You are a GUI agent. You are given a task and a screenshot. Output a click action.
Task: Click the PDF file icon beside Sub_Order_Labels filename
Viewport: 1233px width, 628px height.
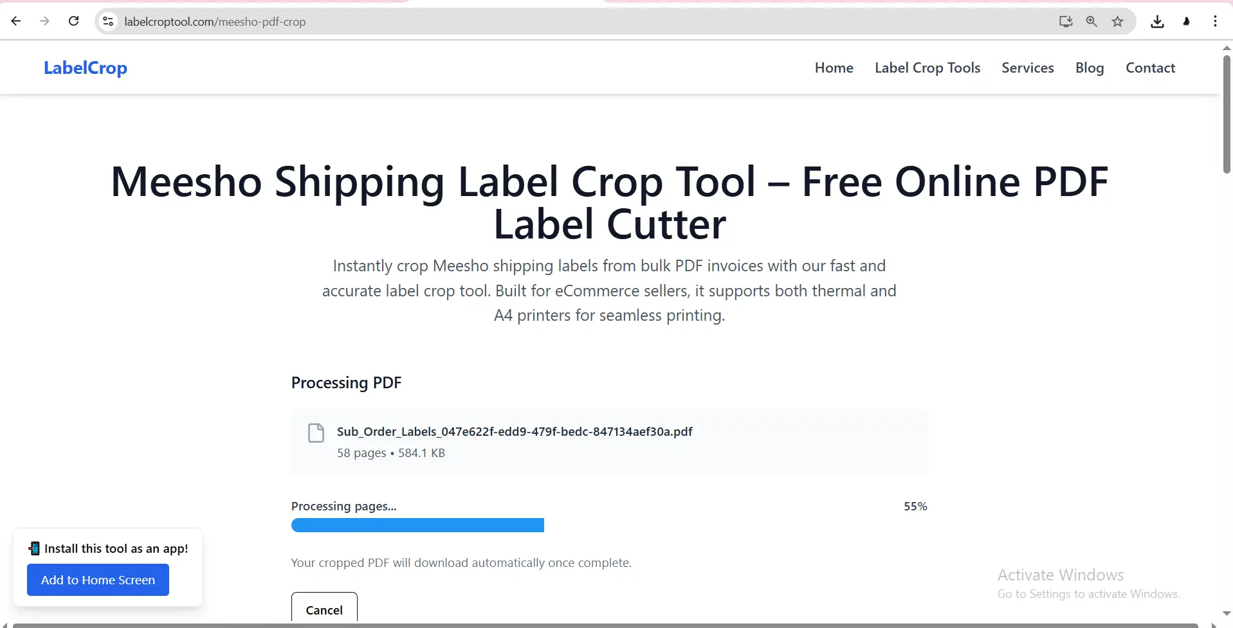[315, 433]
